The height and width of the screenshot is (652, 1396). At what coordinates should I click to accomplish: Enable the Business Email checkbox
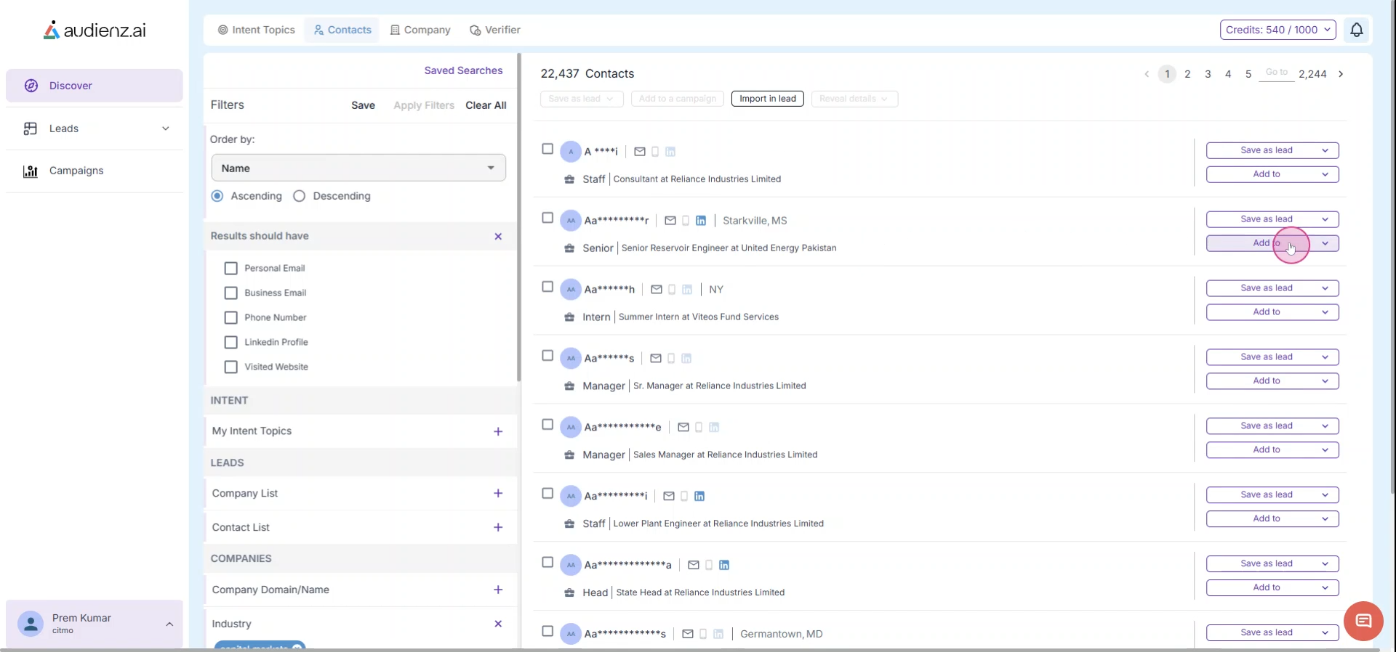coord(231,293)
